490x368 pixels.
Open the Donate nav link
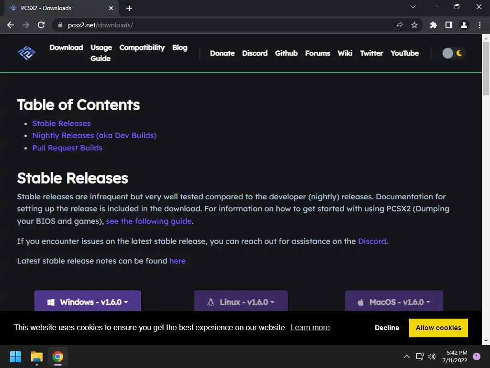click(222, 53)
